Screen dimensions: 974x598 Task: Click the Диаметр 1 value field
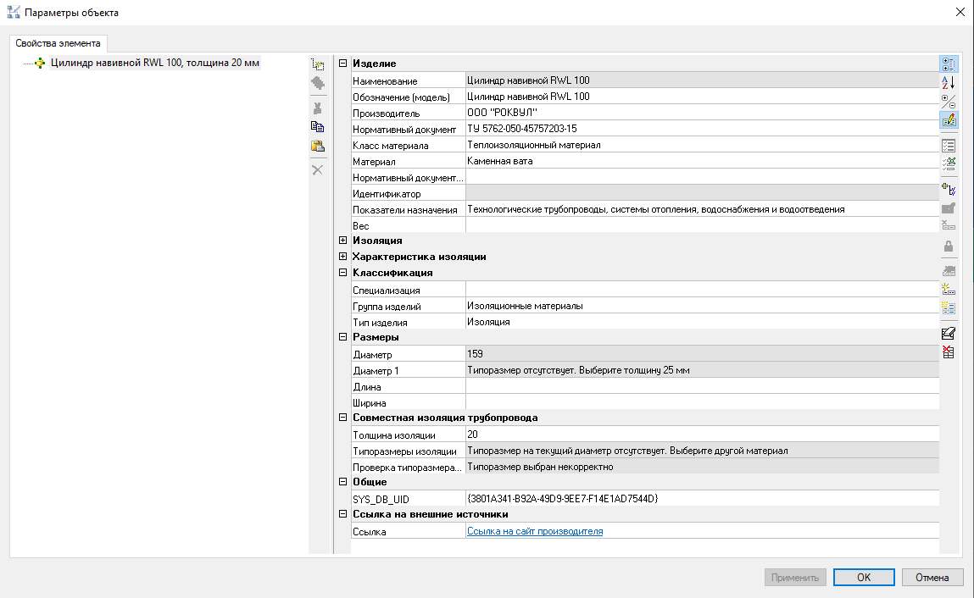tap(702, 371)
